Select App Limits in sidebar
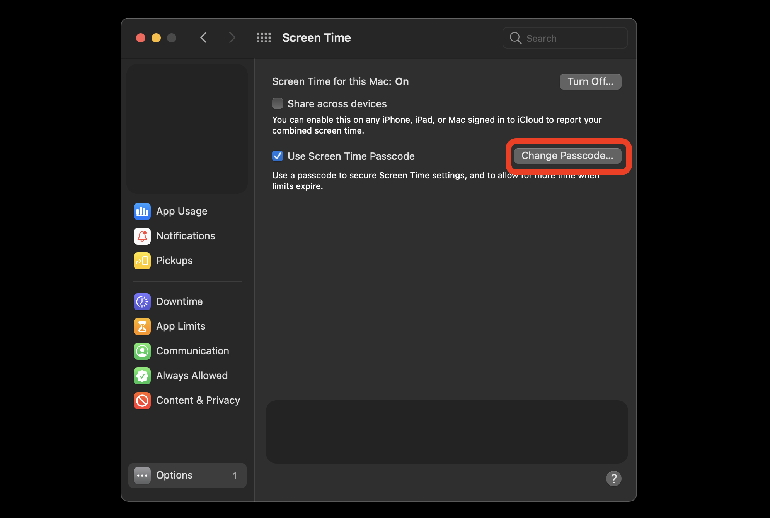770x518 pixels. pyautogui.click(x=181, y=325)
